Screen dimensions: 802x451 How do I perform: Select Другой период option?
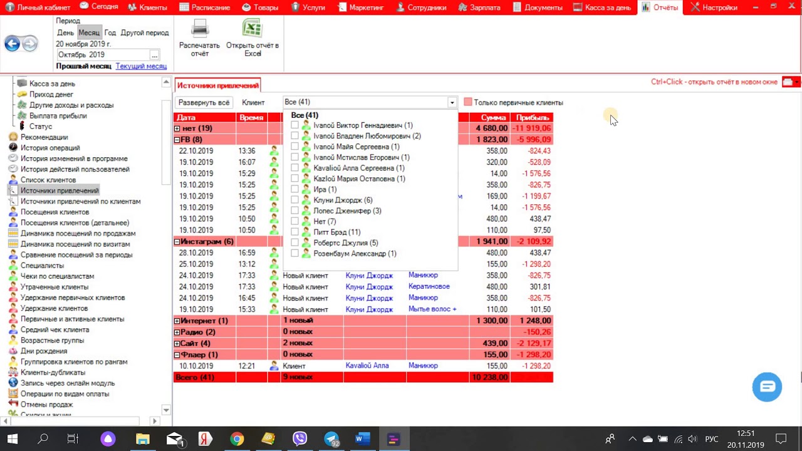145,33
